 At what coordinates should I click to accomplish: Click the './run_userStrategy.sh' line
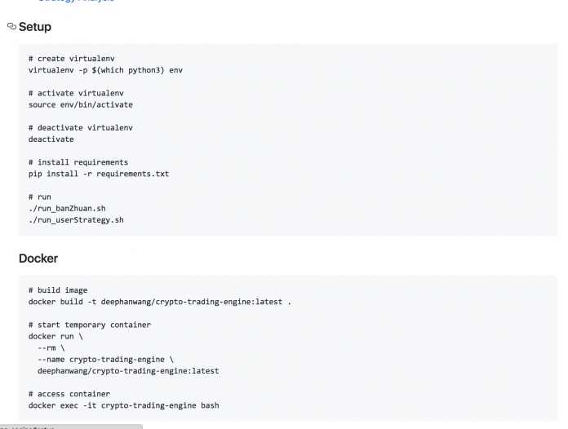coord(76,220)
